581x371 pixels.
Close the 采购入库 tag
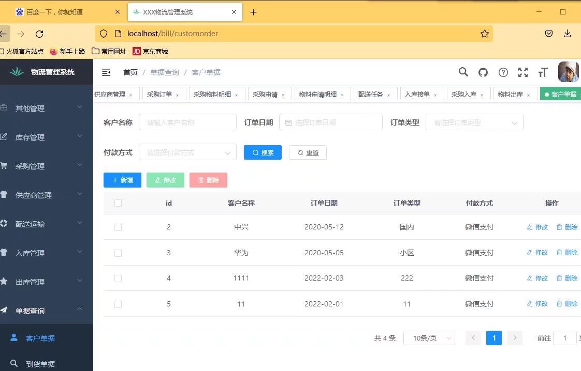tap(482, 95)
